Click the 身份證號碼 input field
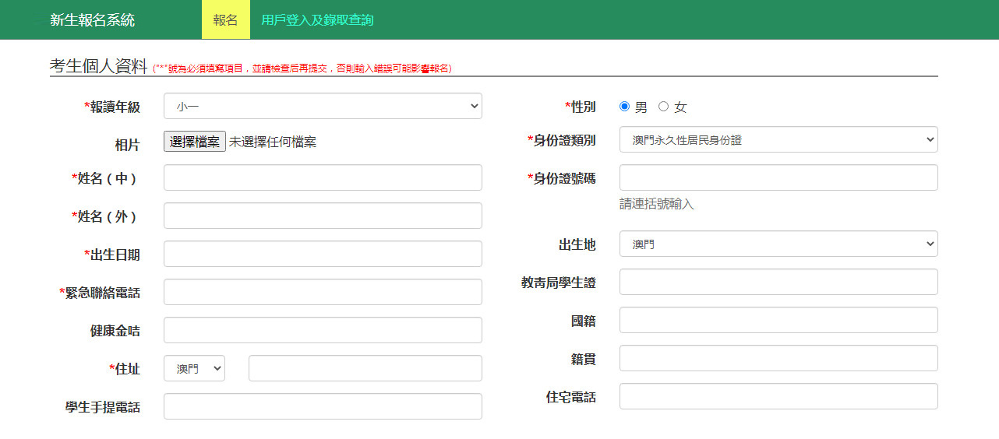Screen dimensions: 999x439 [x=778, y=178]
